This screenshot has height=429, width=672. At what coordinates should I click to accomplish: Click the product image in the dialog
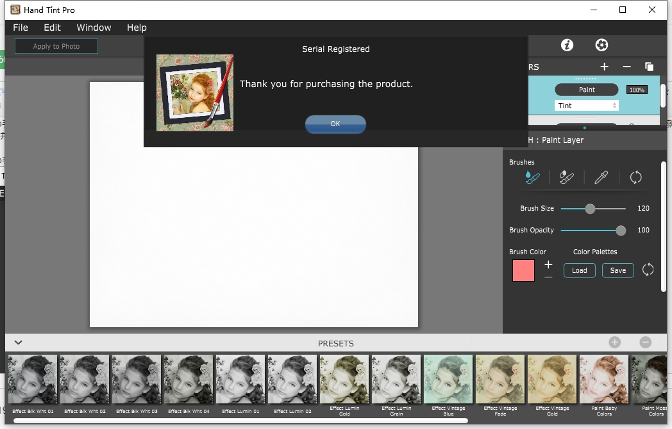[x=195, y=92]
